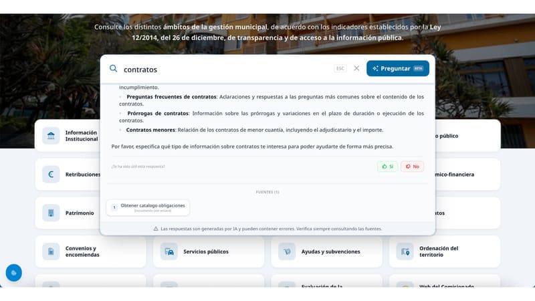Open the Ordenación del territorio label
The width and height of the screenshot is (535, 301).
click(439, 252)
